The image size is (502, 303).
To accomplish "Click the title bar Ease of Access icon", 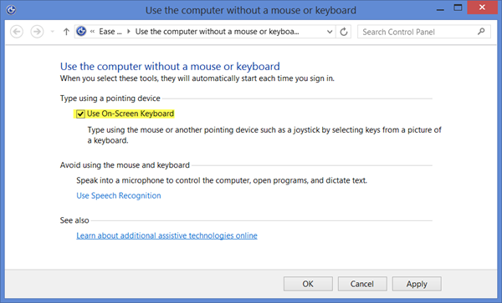I will [x=11, y=10].
